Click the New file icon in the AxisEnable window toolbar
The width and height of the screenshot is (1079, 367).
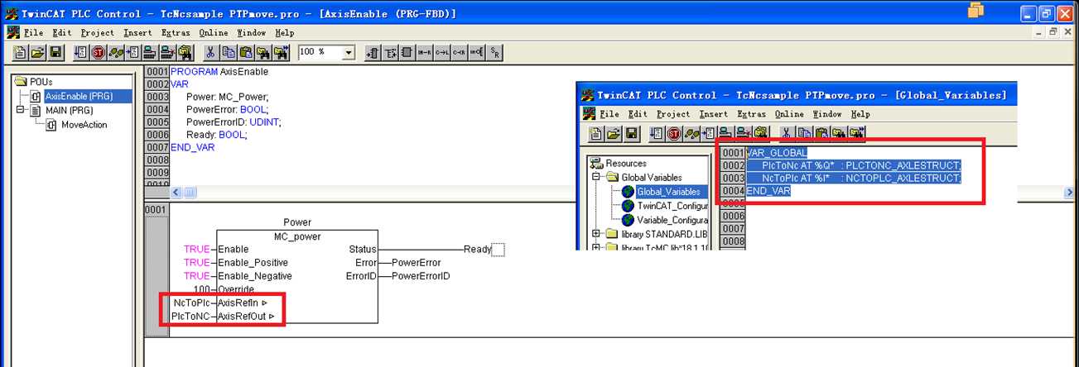[x=21, y=52]
